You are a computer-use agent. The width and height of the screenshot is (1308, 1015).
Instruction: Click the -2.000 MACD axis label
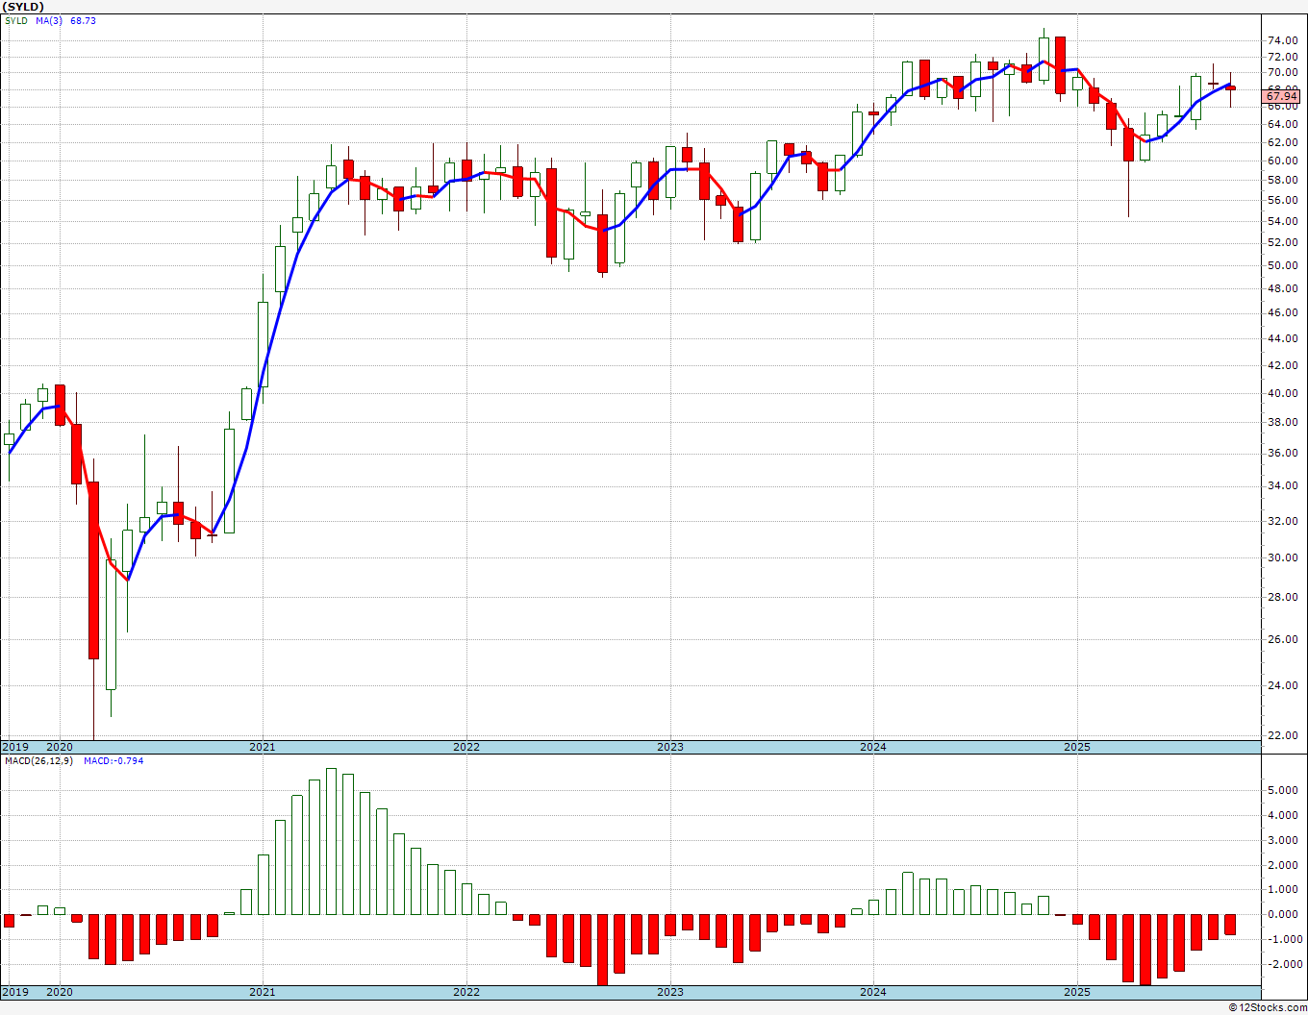(1283, 964)
